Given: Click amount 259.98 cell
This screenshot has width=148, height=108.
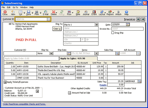Looking at the screenshot, I should 116,66.
